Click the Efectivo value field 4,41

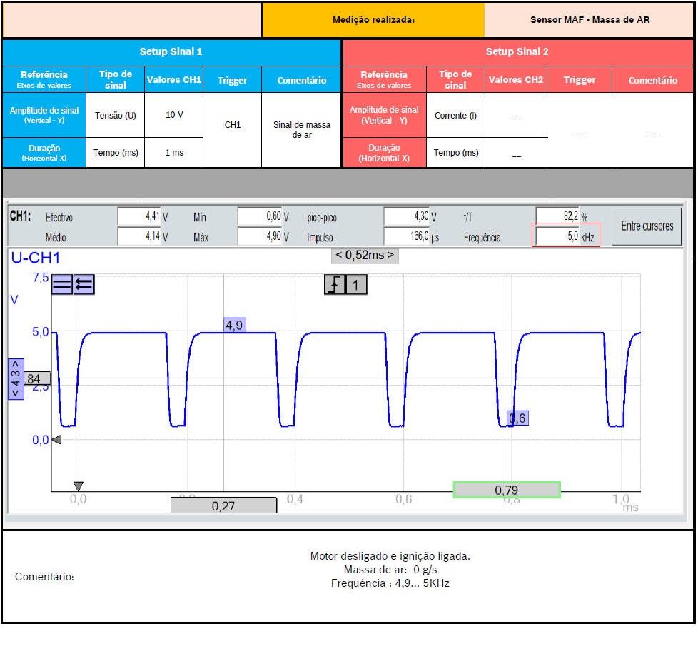[139, 216]
